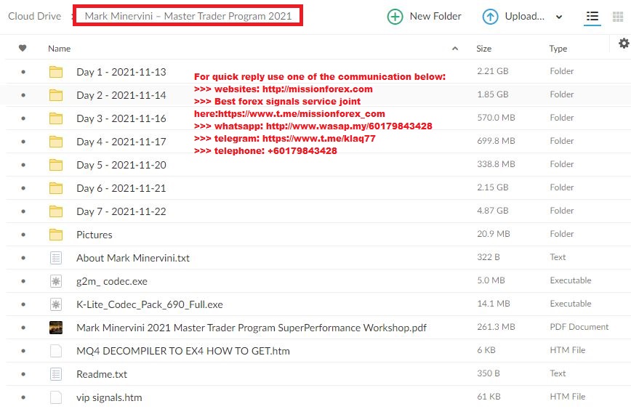Select About Mark Minervini.txt name

pyautogui.click(x=133, y=258)
